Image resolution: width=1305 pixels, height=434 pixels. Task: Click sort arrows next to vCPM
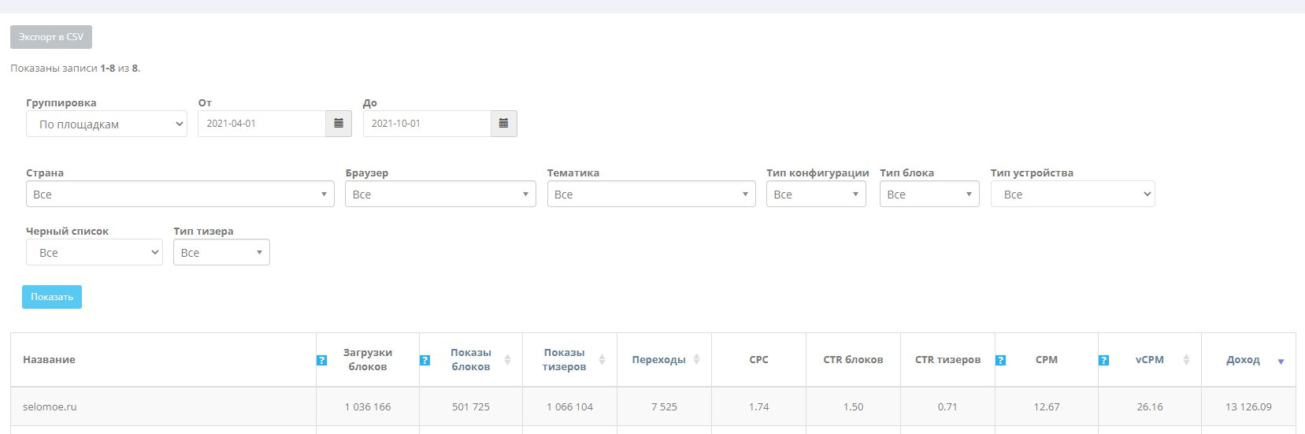click(1186, 360)
